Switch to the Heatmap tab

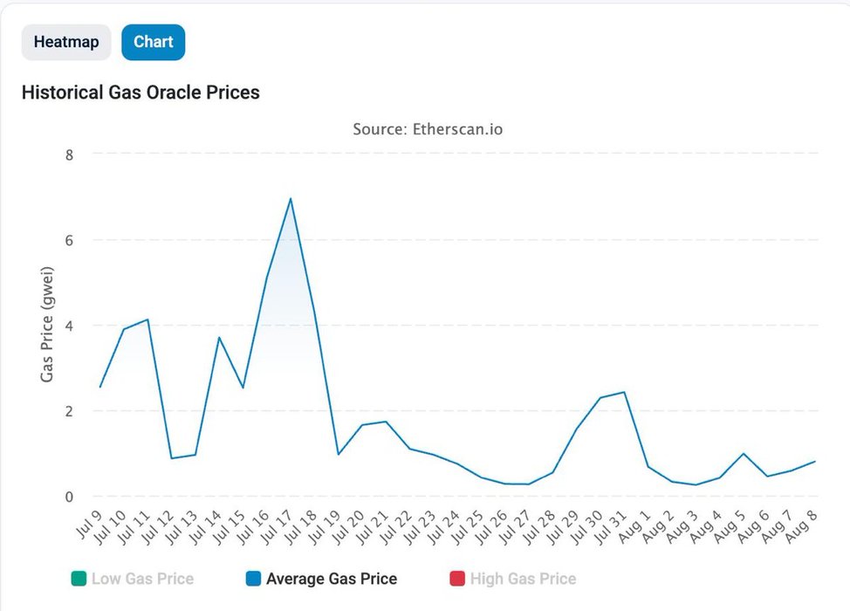66,42
